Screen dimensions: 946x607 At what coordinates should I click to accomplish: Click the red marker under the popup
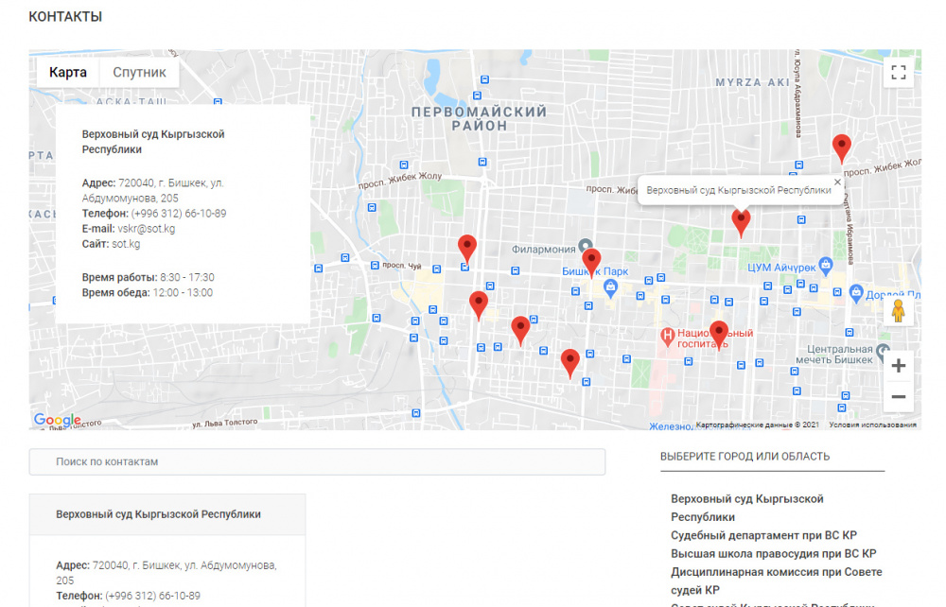point(741,222)
